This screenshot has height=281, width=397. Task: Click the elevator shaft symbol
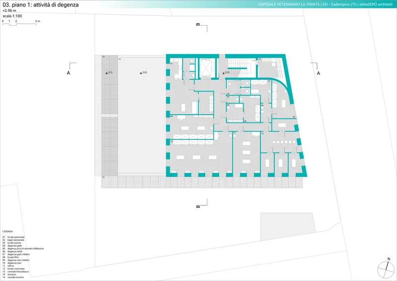(x=206, y=67)
